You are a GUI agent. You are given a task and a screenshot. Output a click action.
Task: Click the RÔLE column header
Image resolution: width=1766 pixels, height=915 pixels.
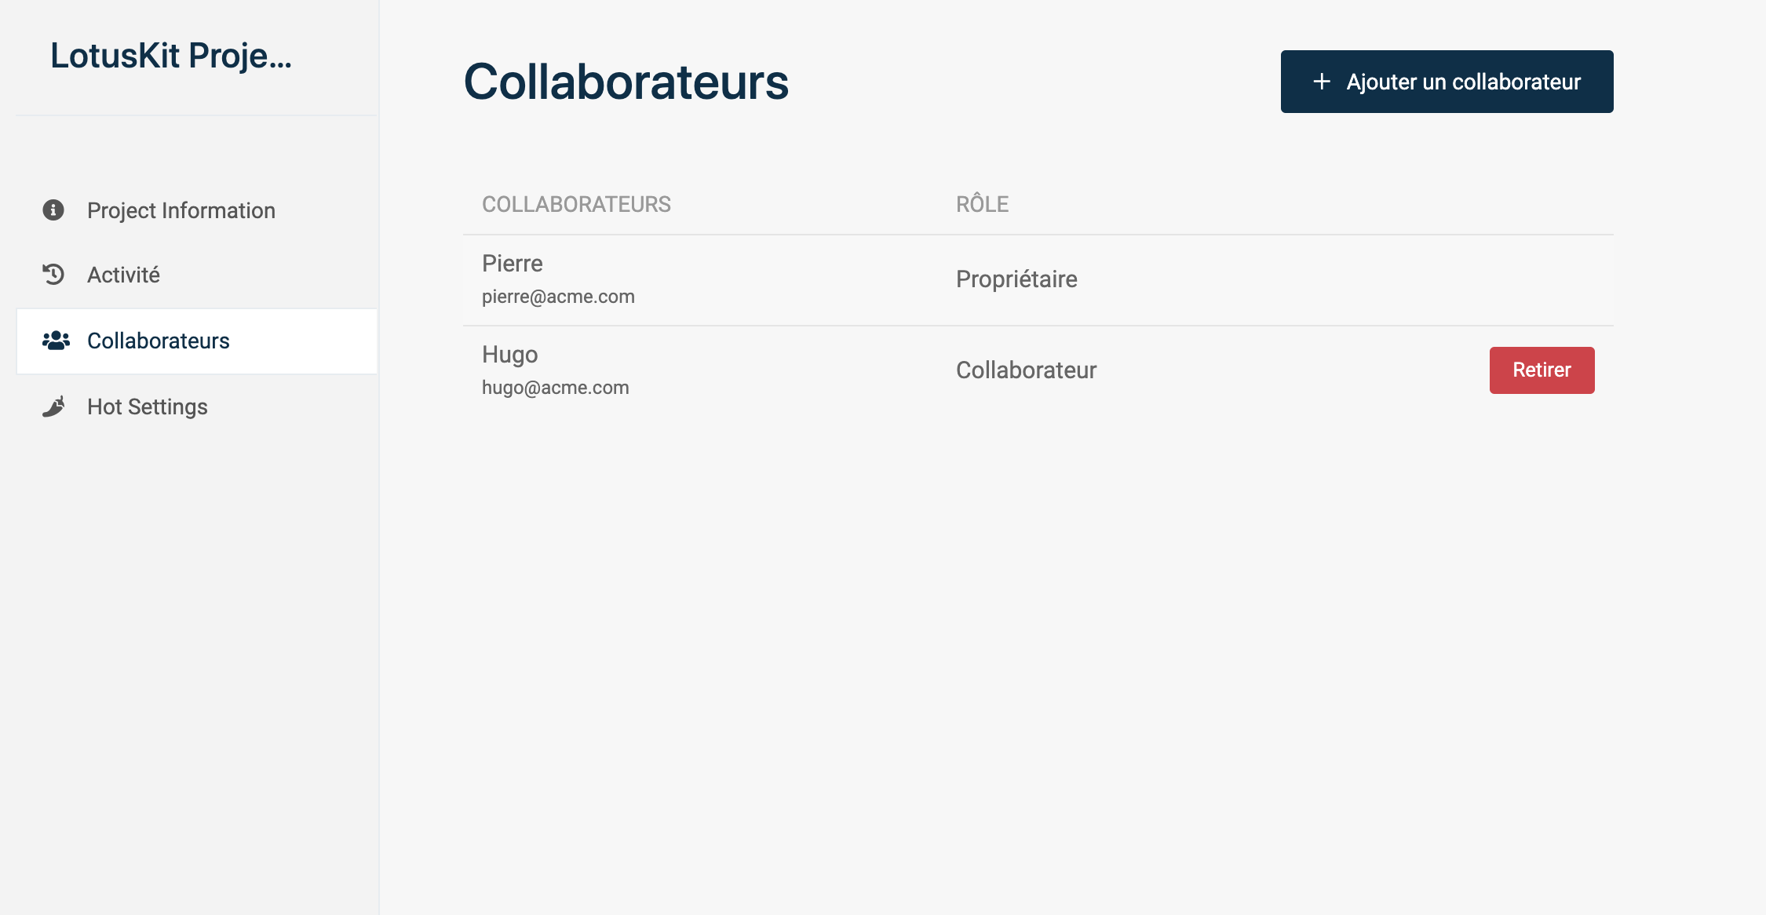click(982, 204)
